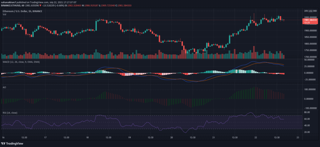Screen dimensions: 320x147
Task: Click the 2000.000000 price axis label
Action: point(311,18)
